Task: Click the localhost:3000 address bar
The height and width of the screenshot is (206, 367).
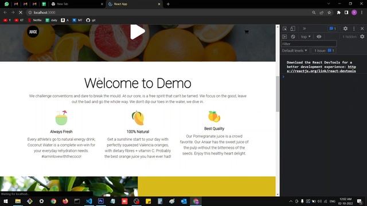Action: pos(169,13)
